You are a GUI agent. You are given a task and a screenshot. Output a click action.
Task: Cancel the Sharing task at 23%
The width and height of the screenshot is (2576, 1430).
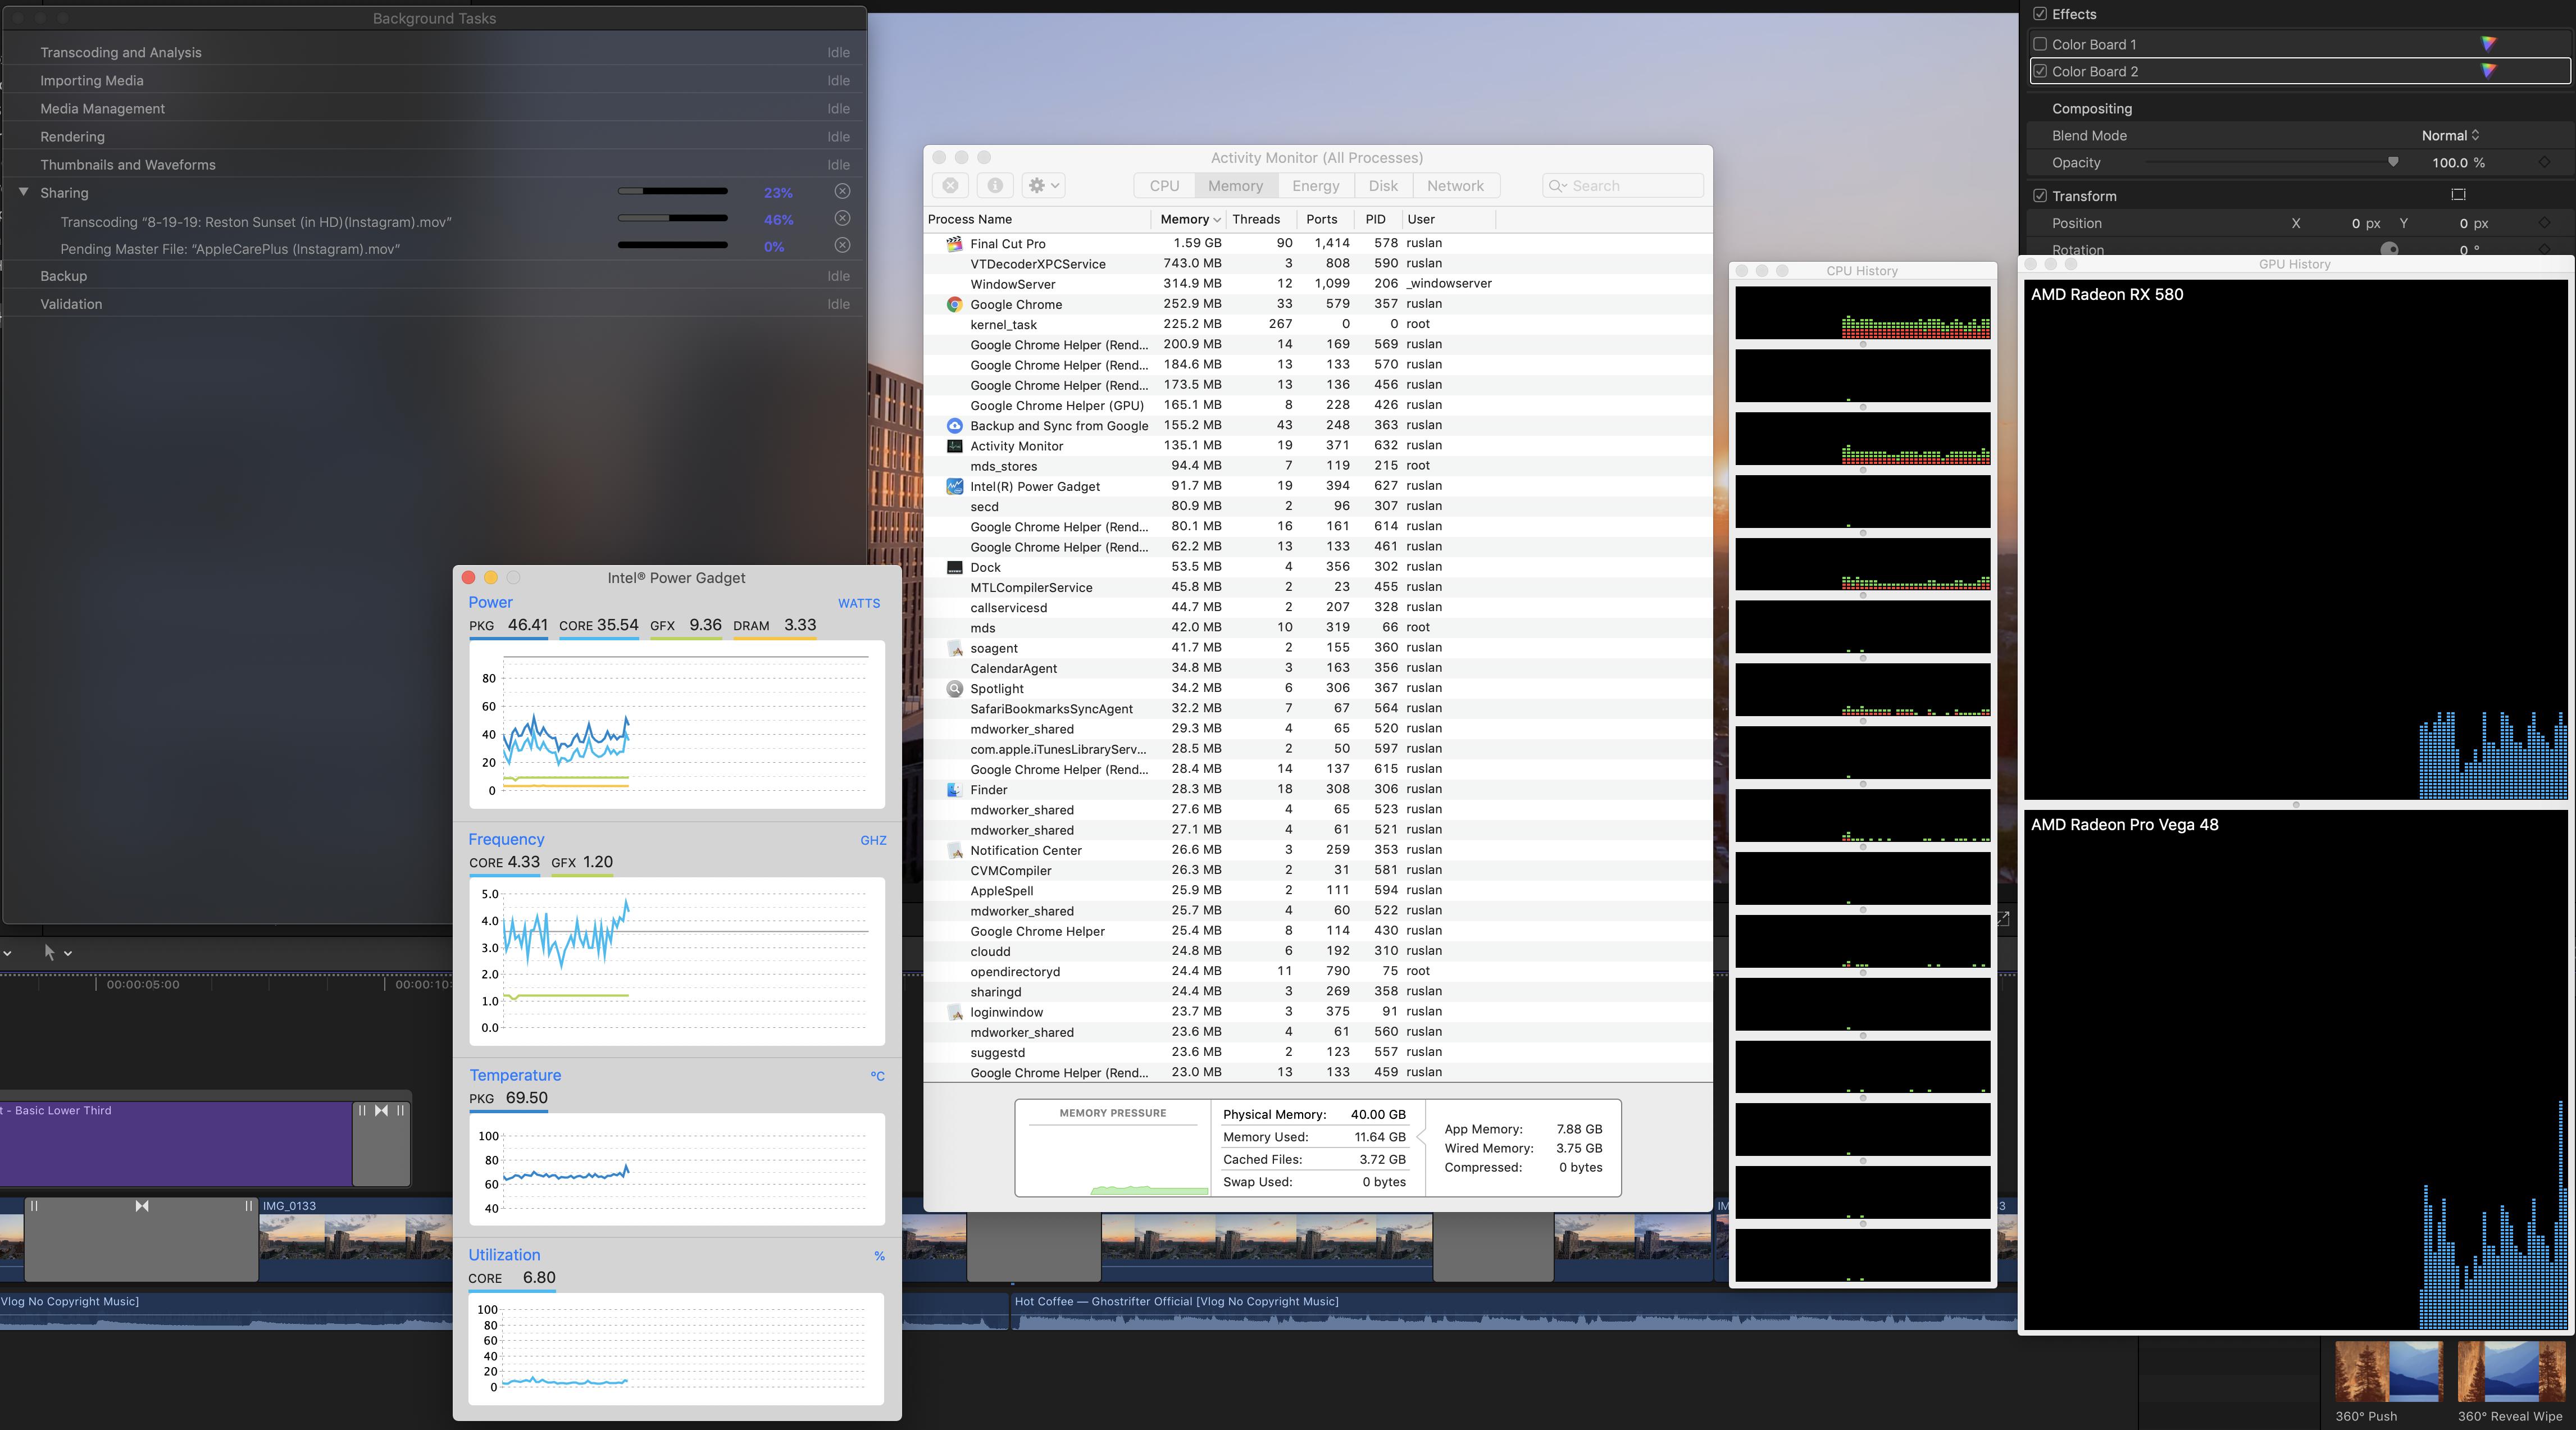click(x=842, y=191)
